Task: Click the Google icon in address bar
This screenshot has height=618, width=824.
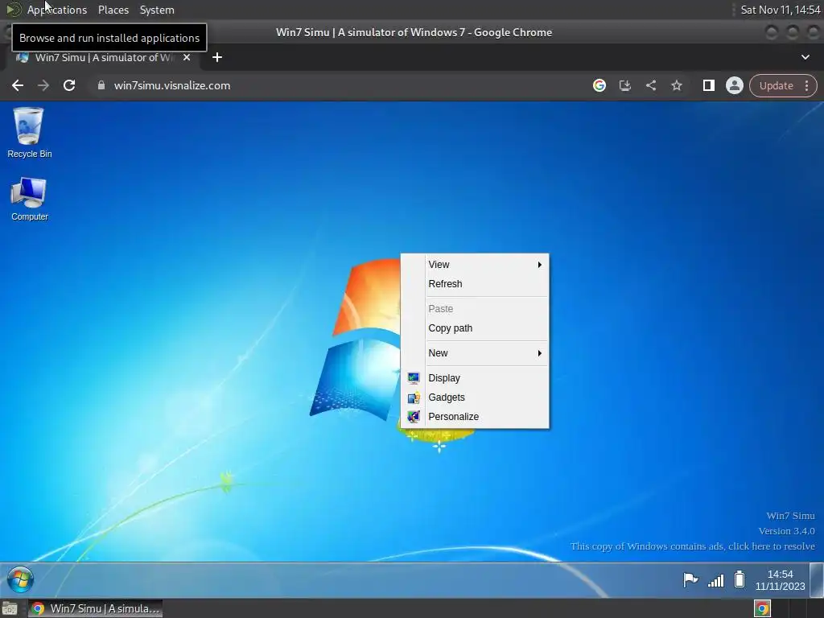Action: (599, 85)
